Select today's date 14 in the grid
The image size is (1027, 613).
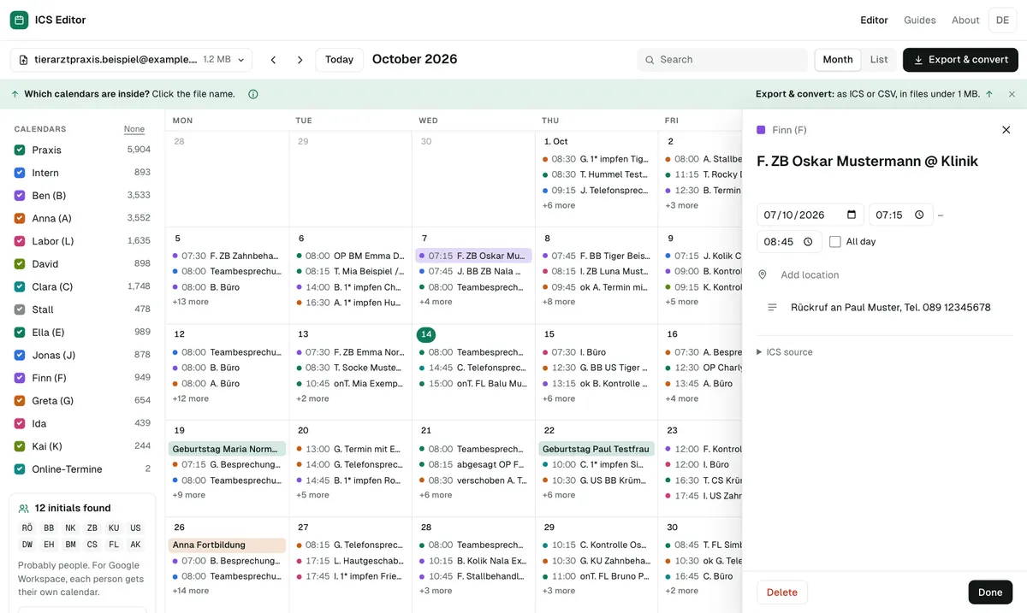coord(426,334)
